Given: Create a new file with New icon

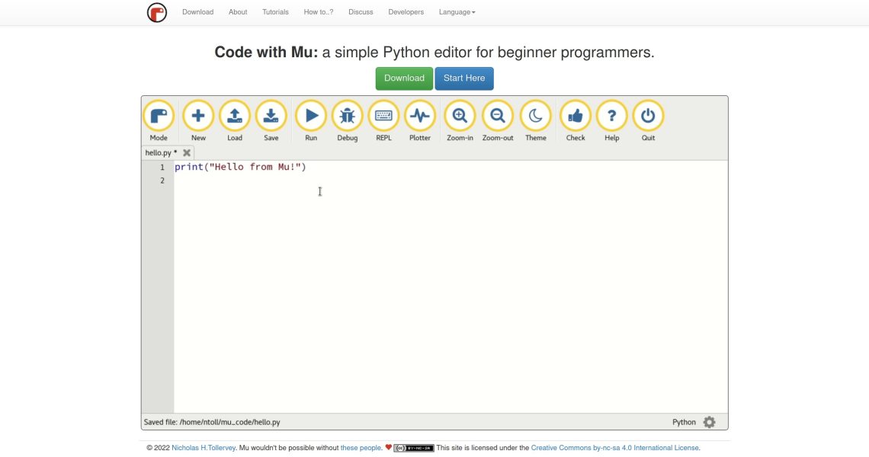Looking at the screenshot, I should tap(198, 117).
